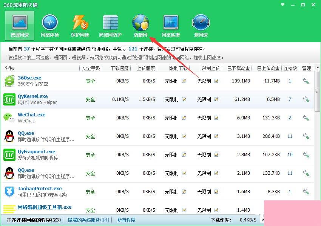Edit upload limit for QyFragment.exe
This screenshot has width=321, height=226.
[216, 155]
